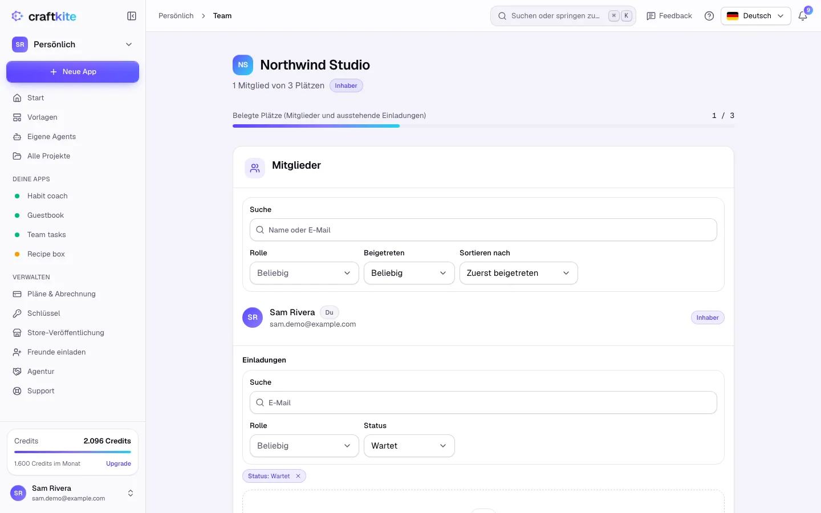
Task: Open the Beigetreten filter dropdown
Action: click(409, 273)
